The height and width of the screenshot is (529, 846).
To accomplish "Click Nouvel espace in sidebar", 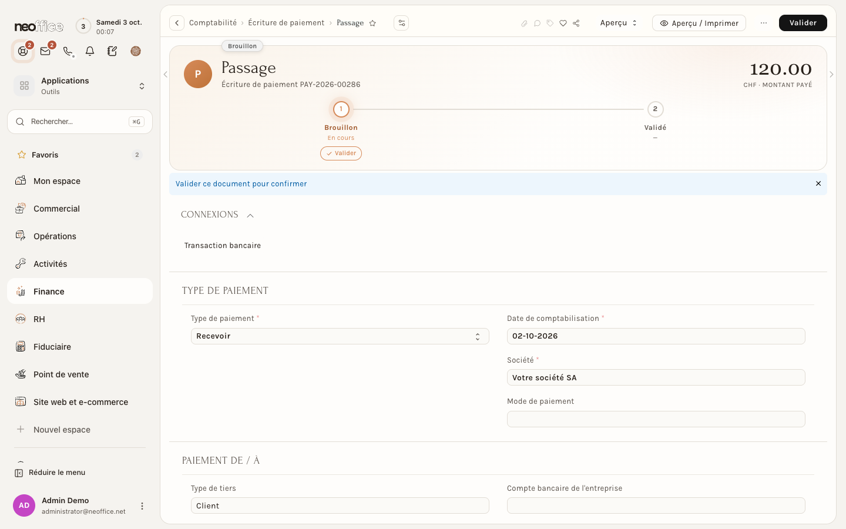I will tap(80, 430).
